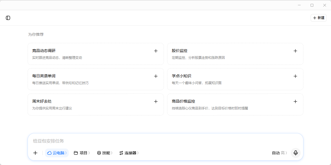Add the 学点小知识 task with plus icon
The width and height of the screenshot is (331, 165).
[x=295, y=76]
